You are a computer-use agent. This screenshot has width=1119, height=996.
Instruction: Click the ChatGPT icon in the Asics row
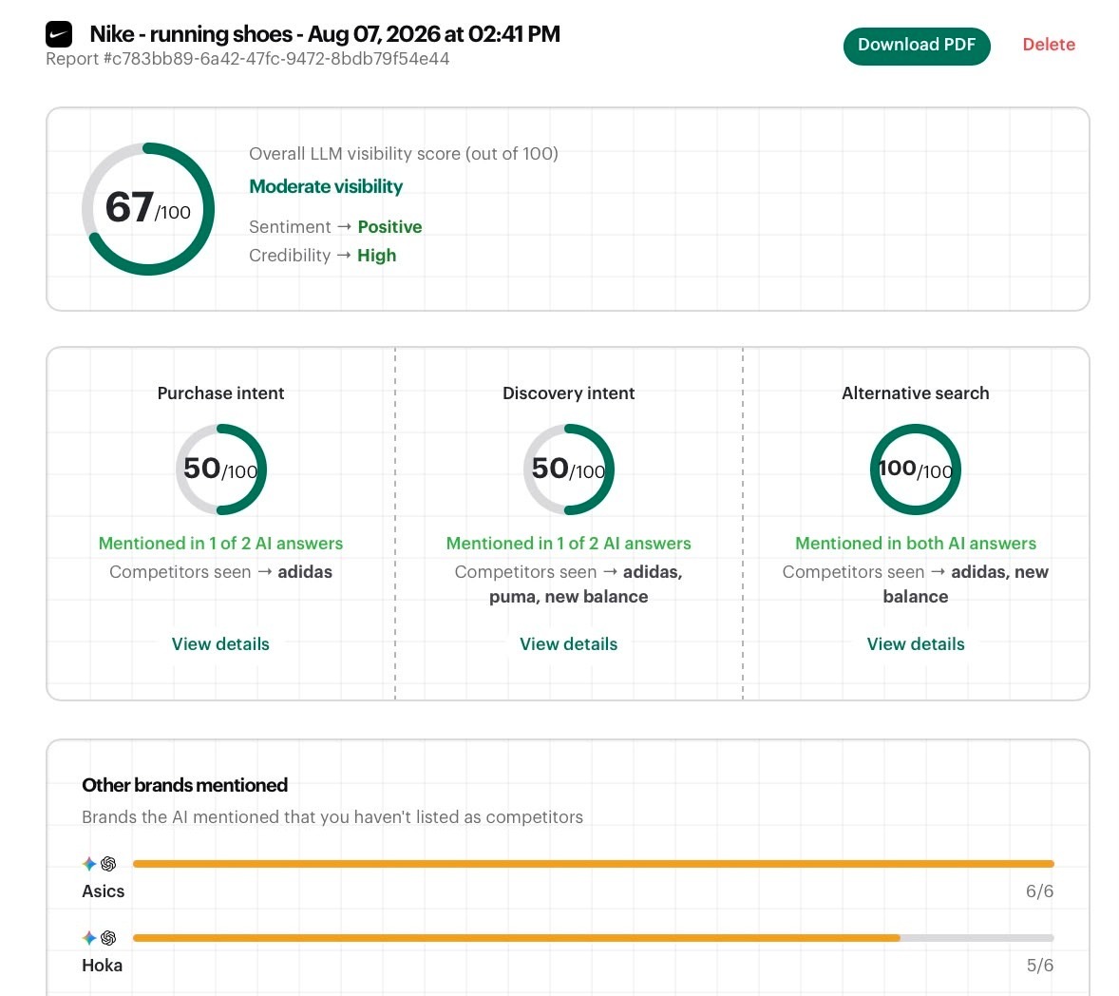tap(108, 864)
